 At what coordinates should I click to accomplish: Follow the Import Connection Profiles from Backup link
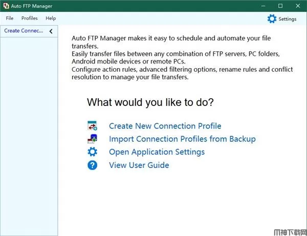pyautogui.click(x=182, y=139)
